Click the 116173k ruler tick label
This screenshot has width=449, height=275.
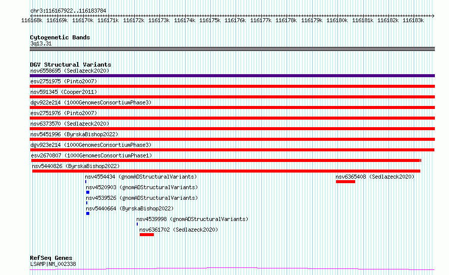click(159, 20)
